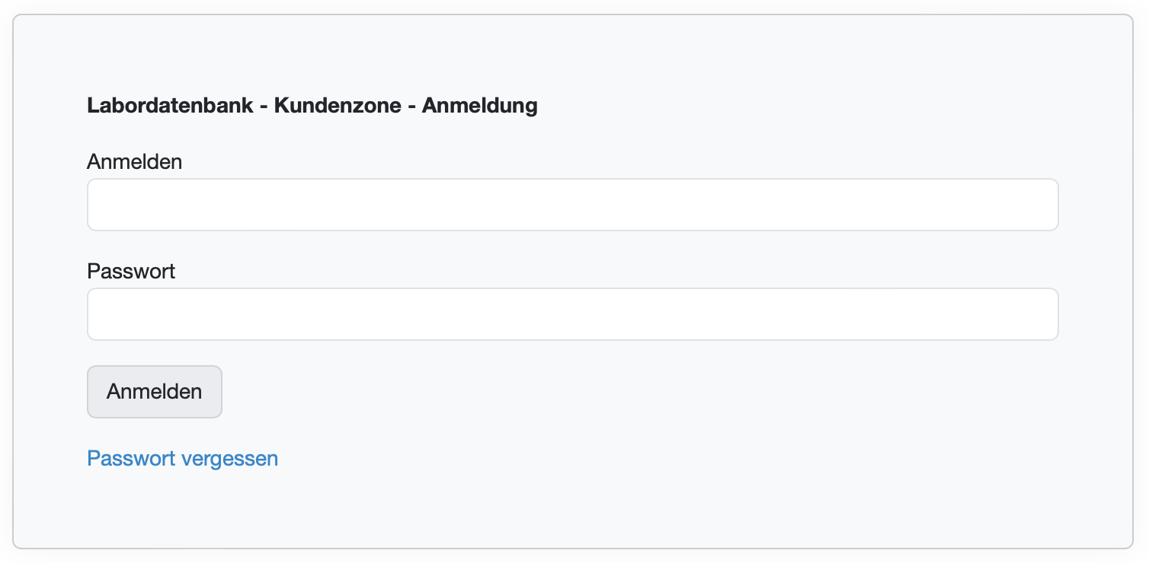1149x563 pixels.
Task: Activate the gray Anmelden submit button
Action: [154, 391]
